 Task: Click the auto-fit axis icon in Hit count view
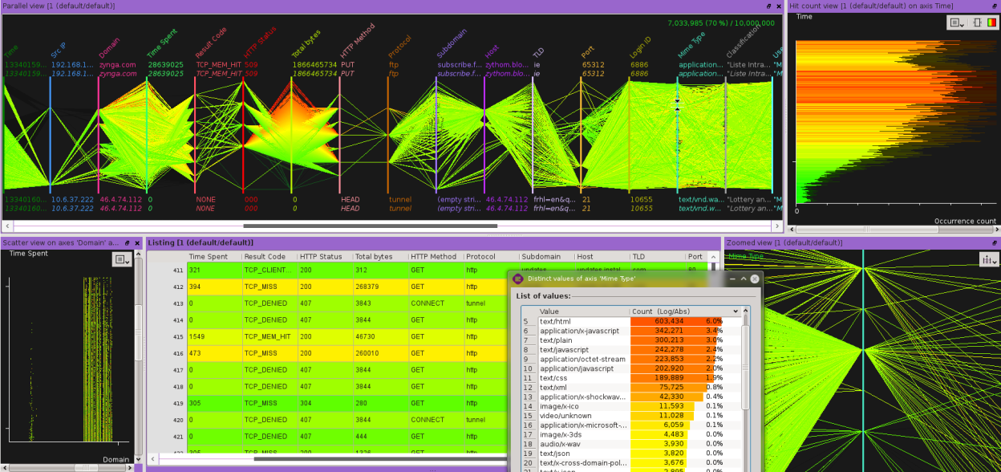[x=977, y=22]
